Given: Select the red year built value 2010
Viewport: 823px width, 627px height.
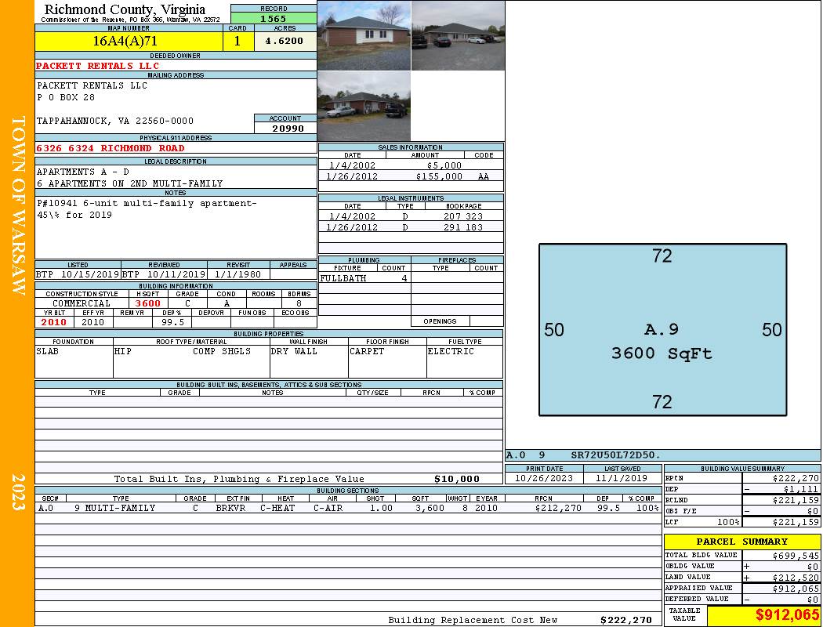Looking at the screenshot, I should [x=54, y=322].
